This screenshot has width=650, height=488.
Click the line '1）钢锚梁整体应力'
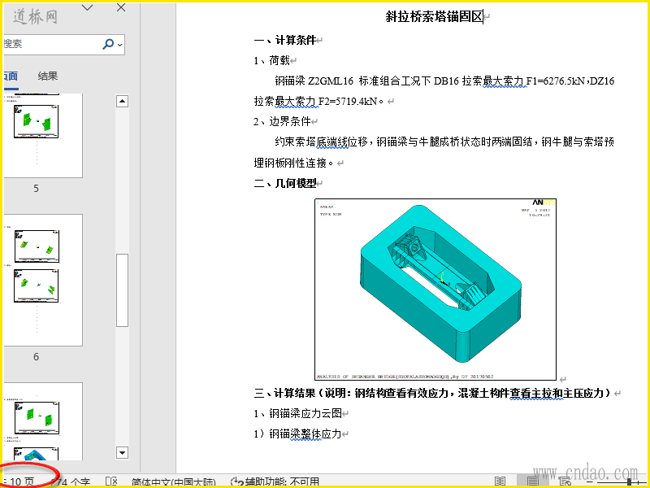pyautogui.click(x=298, y=434)
